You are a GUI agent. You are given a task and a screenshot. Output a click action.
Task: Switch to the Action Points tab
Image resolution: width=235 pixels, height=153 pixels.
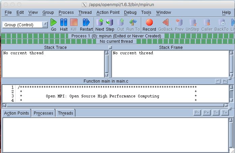point(17,113)
